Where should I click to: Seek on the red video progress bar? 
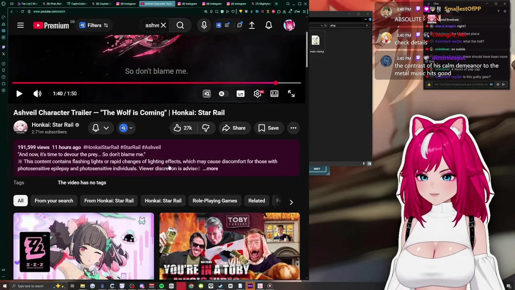[x=157, y=83]
